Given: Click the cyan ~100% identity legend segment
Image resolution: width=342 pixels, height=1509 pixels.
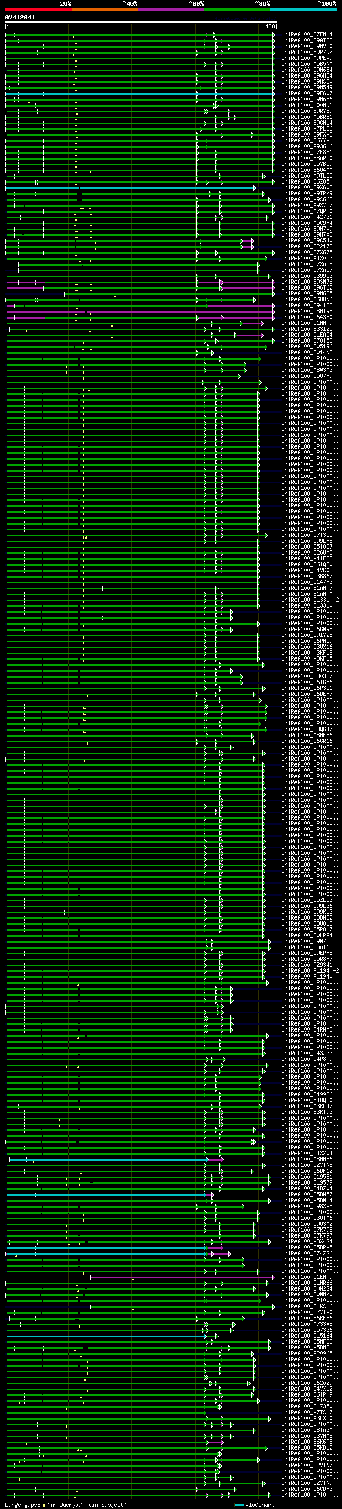Looking at the screenshot, I should point(304,10).
